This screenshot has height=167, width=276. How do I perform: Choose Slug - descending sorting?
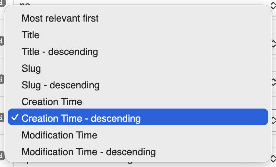(x=61, y=85)
